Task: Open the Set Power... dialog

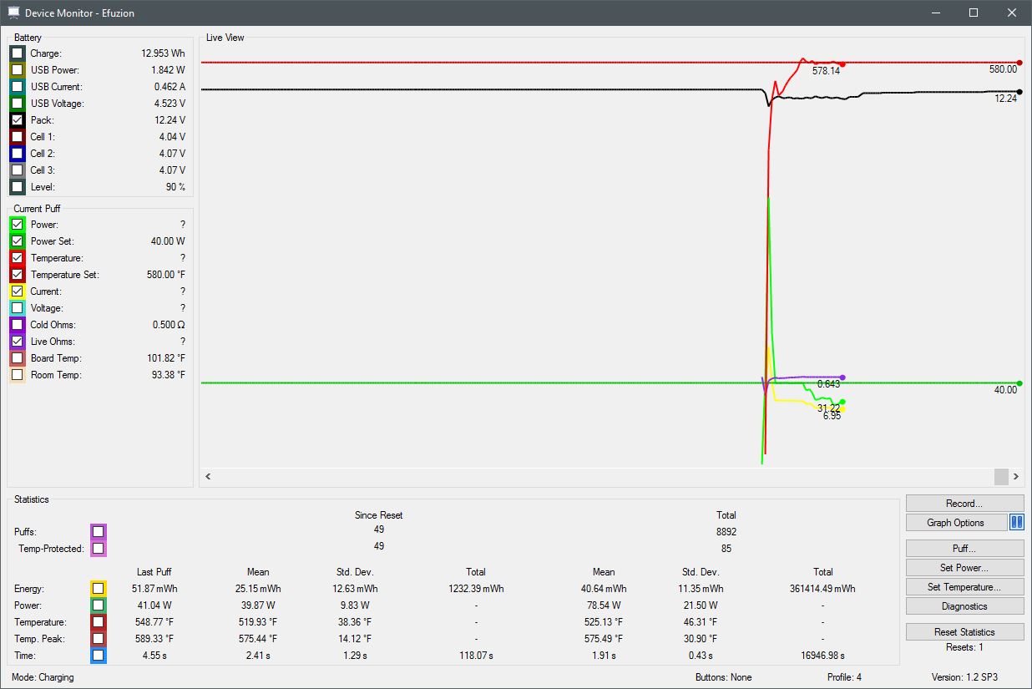Action: click(964, 568)
